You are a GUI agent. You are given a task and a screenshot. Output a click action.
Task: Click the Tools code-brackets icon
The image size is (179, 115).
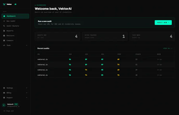click(x=4, y=45)
